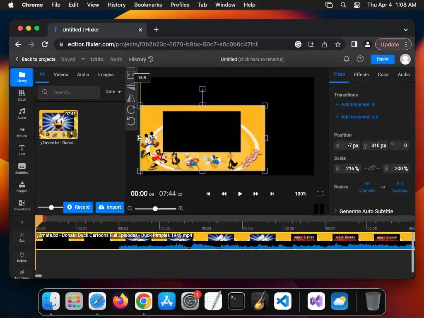
Task: Click the scale width percentage field
Action: click(x=347, y=169)
